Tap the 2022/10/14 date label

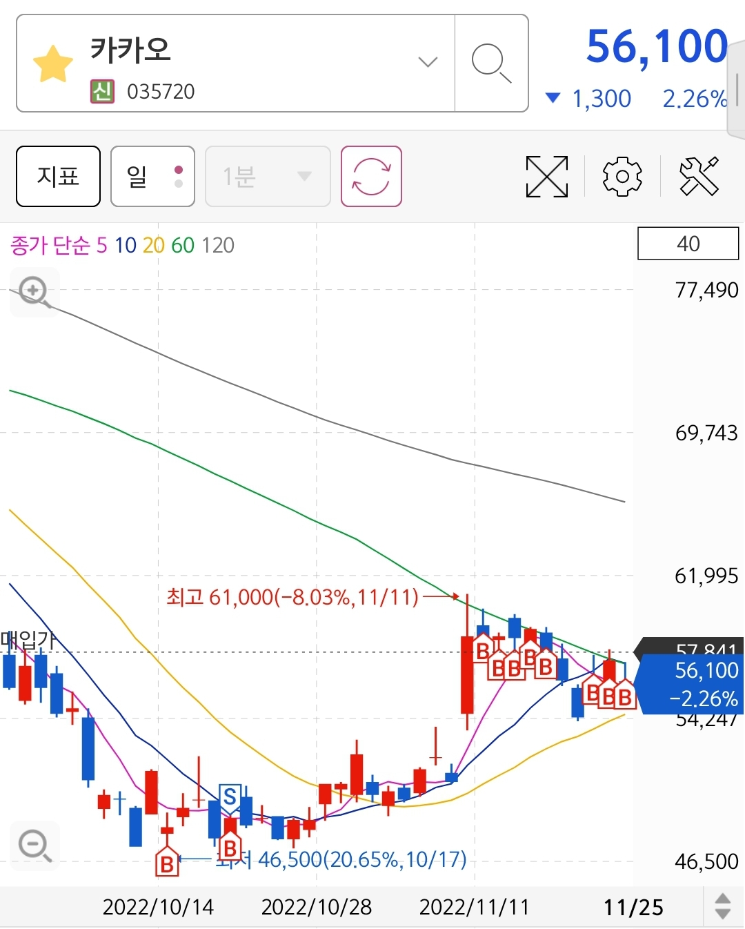(158, 906)
